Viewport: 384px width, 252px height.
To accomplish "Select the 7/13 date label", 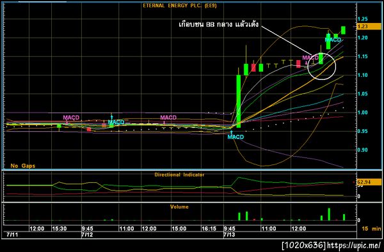I will click(228, 235).
